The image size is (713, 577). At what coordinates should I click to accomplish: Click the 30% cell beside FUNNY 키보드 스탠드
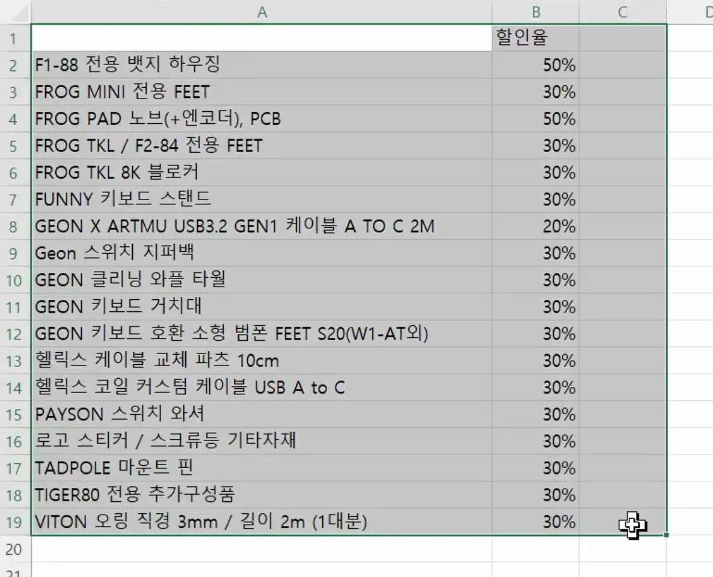(535, 200)
